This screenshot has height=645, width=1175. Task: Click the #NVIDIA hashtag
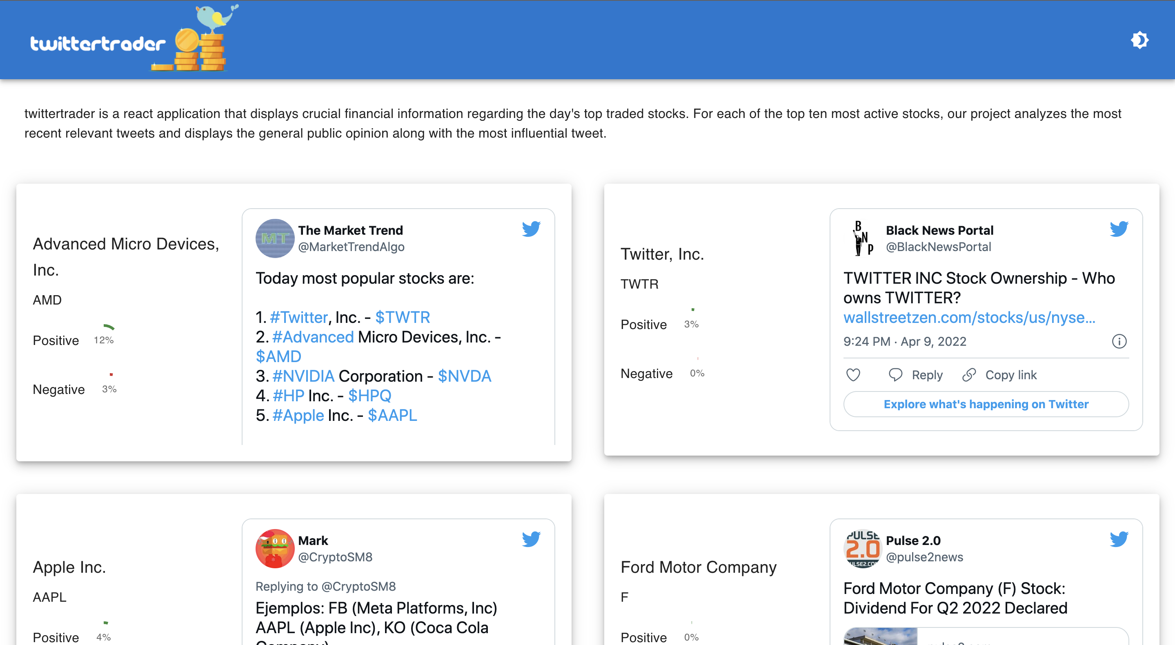click(x=303, y=376)
